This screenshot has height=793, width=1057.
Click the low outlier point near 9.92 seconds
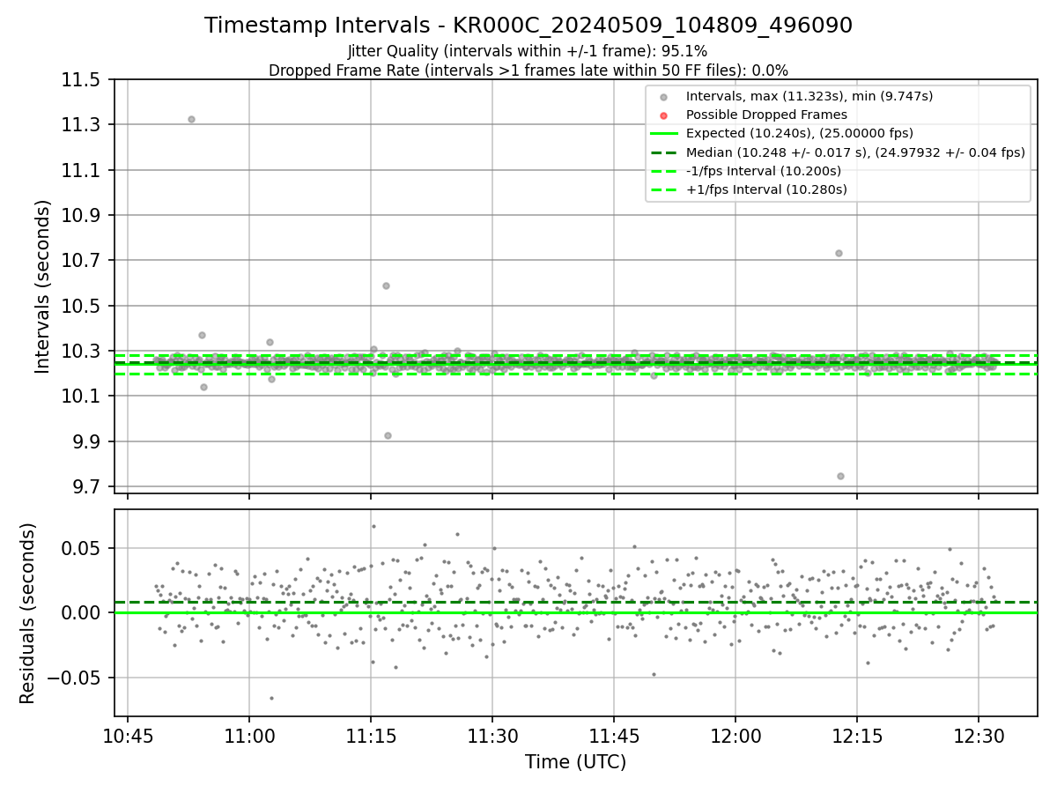coord(388,435)
